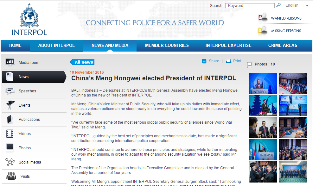Click the All news button
The width and height of the screenshot is (313, 186).
coord(83,62)
